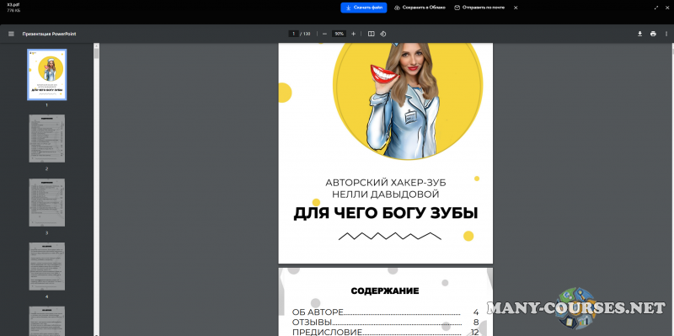The image size is (674, 336).
Task: Click the page number input field
Action: tap(293, 34)
